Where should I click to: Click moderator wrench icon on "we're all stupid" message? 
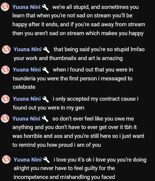[45, 7]
